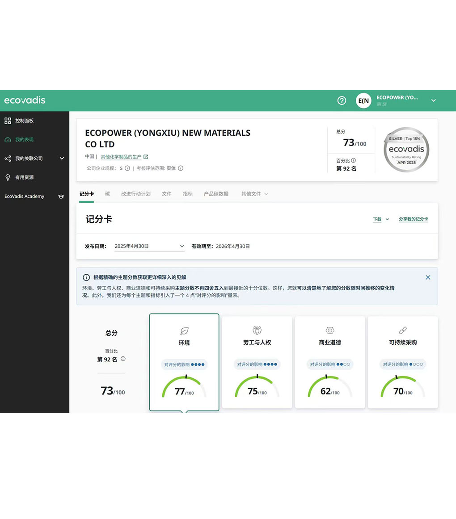This screenshot has height=519, width=456.
Task: Click info icon in the banner heading
Action: tap(86, 277)
